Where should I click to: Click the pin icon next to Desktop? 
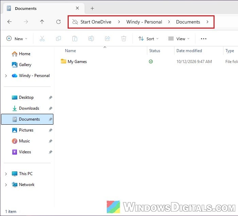50,97
